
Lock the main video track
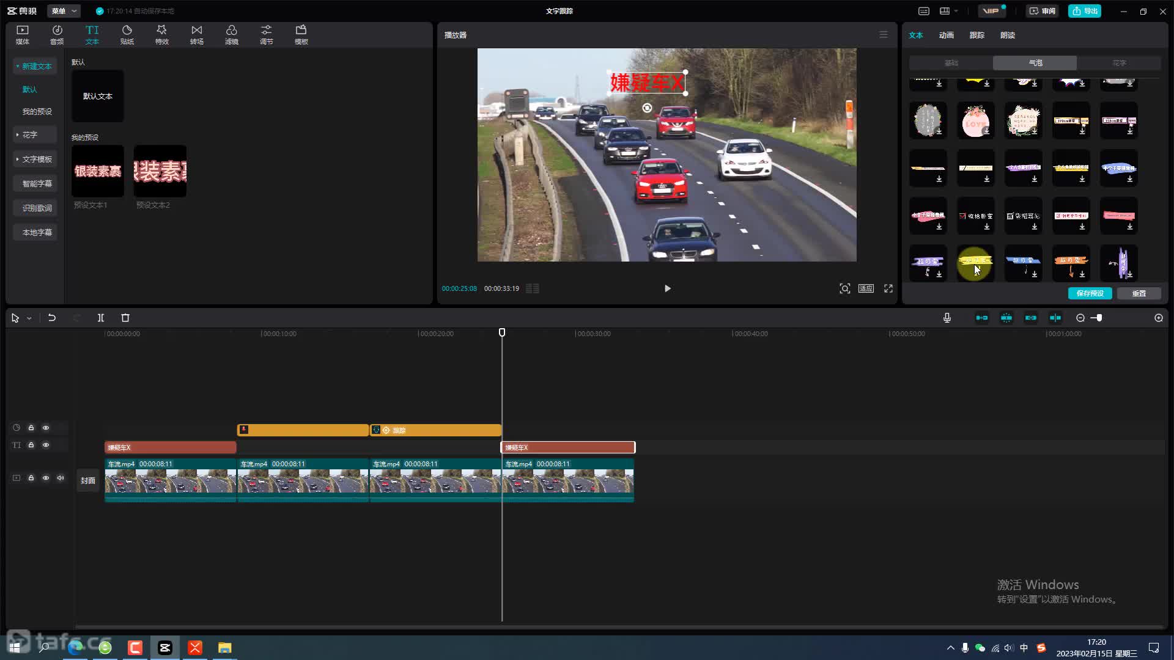pyautogui.click(x=31, y=478)
